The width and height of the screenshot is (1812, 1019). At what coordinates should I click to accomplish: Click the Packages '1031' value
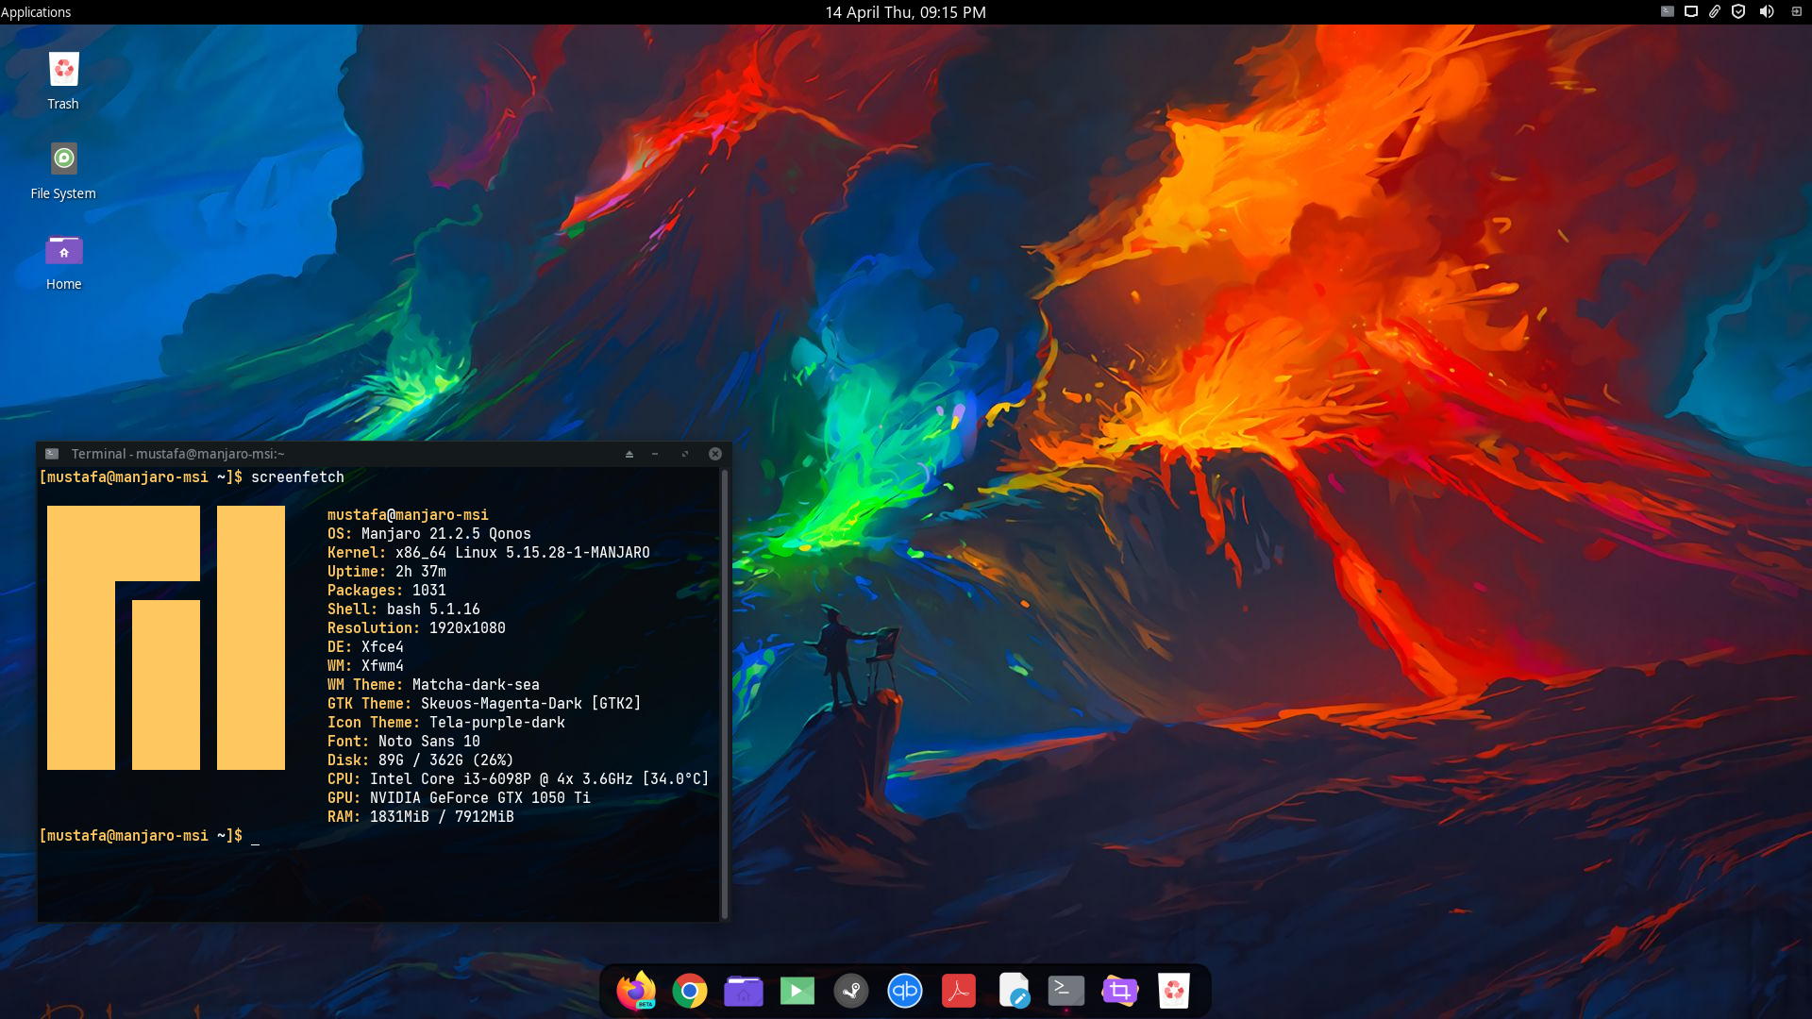pyautogui.click(x=429, y=591)
